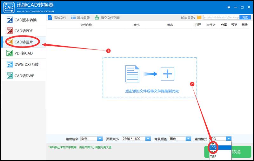Select the DWG DXF互转 tab
The height and width of the screenshot is (161, 254).
click(x=23, y=64)
